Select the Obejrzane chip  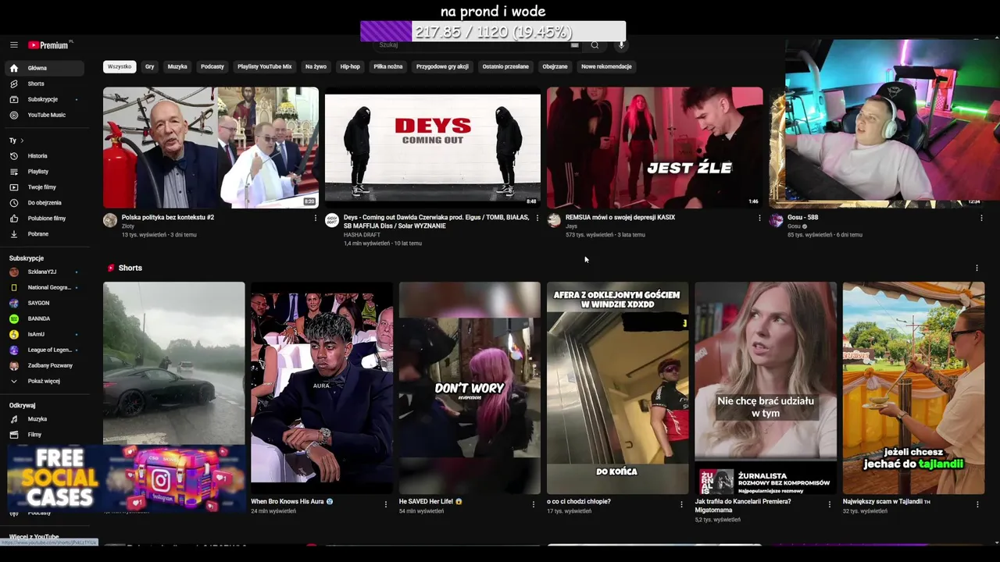555,66
